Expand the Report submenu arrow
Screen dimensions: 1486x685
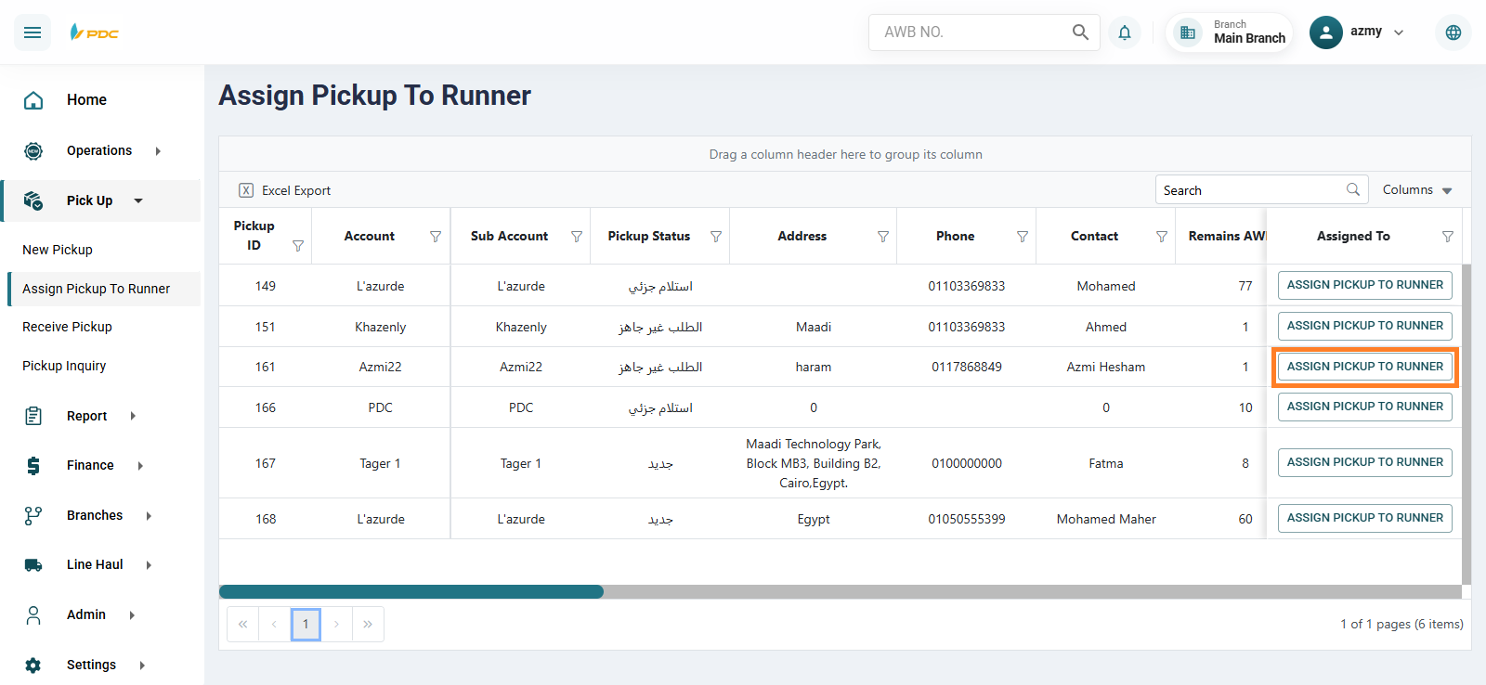(x=133, y=416)
